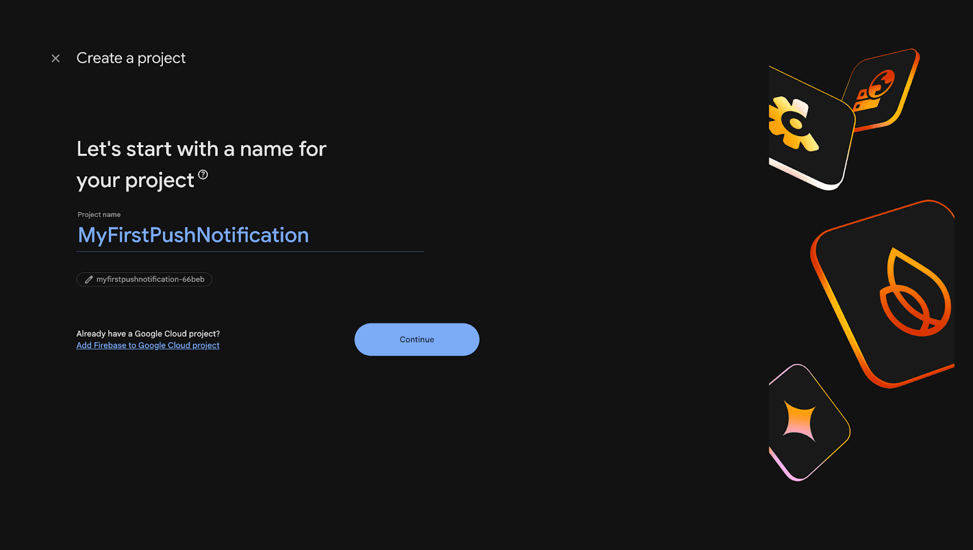
Task: Click the underline beneath the project name field
Action: pos(251,250)
